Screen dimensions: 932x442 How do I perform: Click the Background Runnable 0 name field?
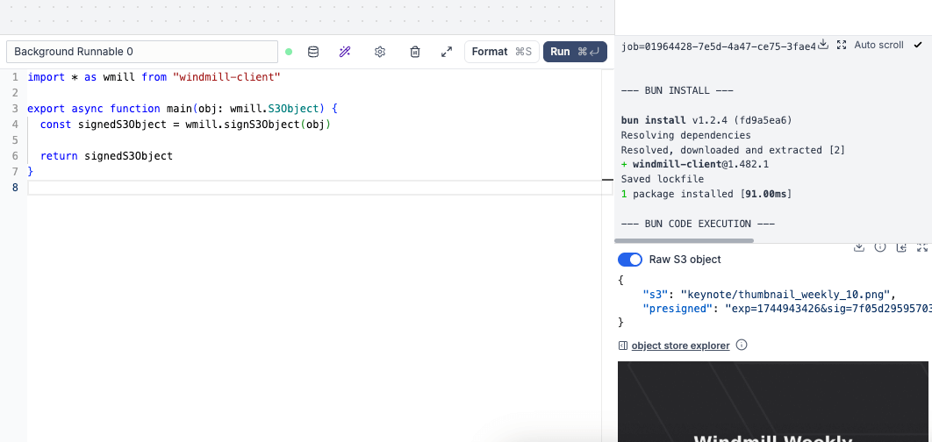tap(142, 52)
